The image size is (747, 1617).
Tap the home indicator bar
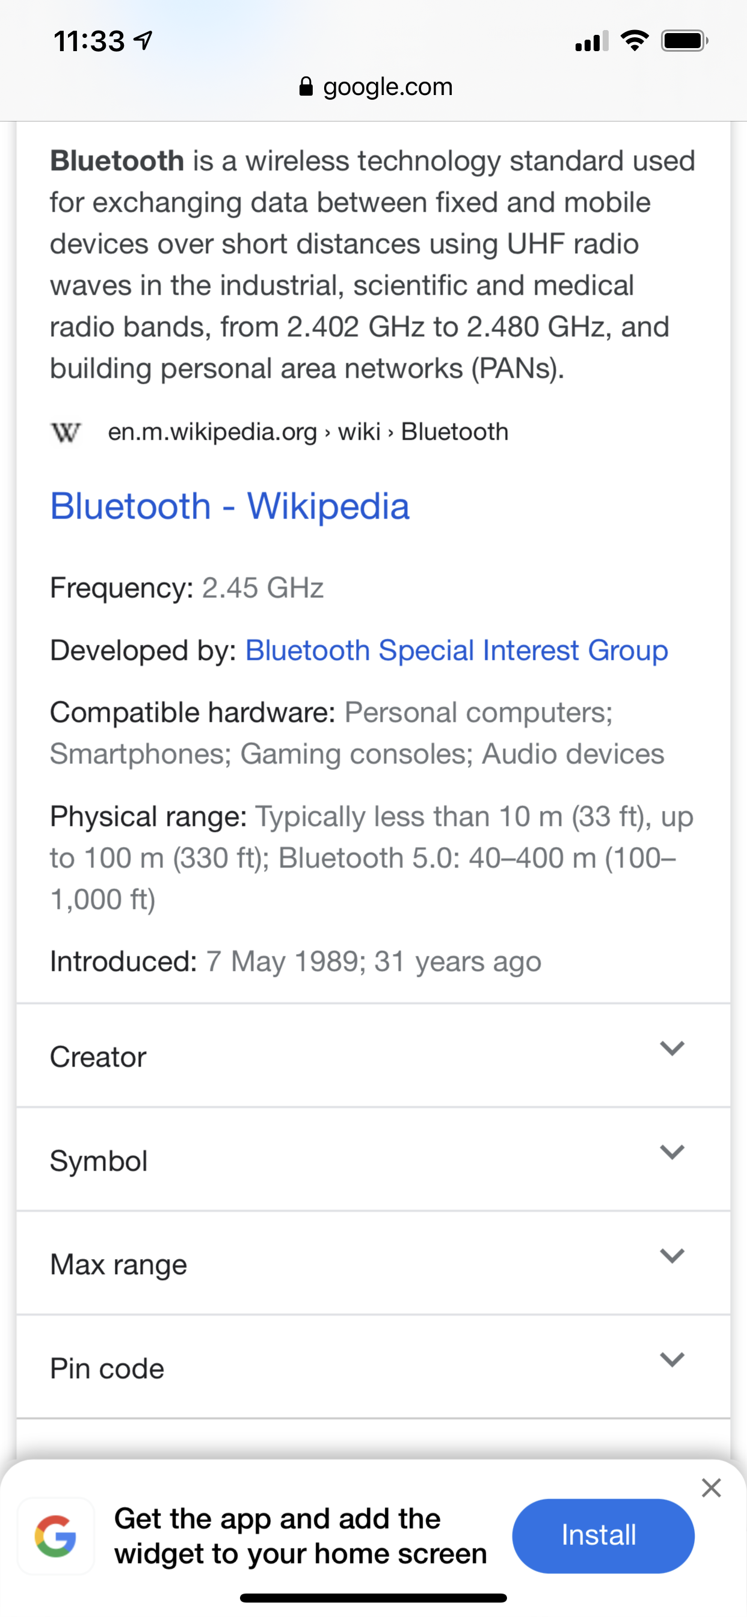pos(373,1598)
